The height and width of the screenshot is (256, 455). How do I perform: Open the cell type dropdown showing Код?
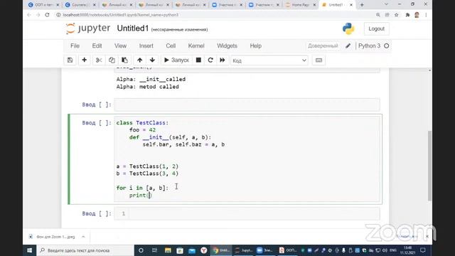click(269, 60)
